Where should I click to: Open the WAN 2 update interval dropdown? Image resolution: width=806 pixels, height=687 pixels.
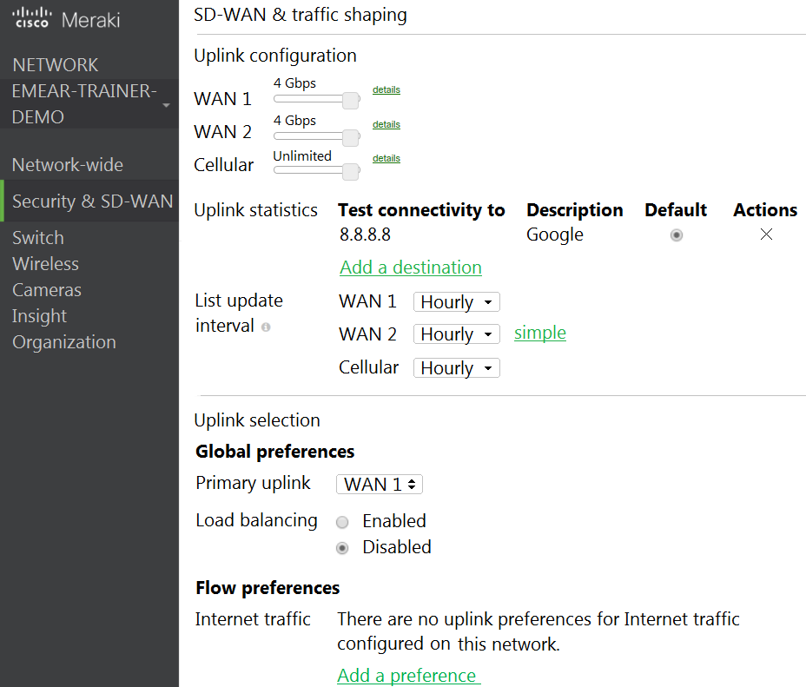click(x=456, y=334)
